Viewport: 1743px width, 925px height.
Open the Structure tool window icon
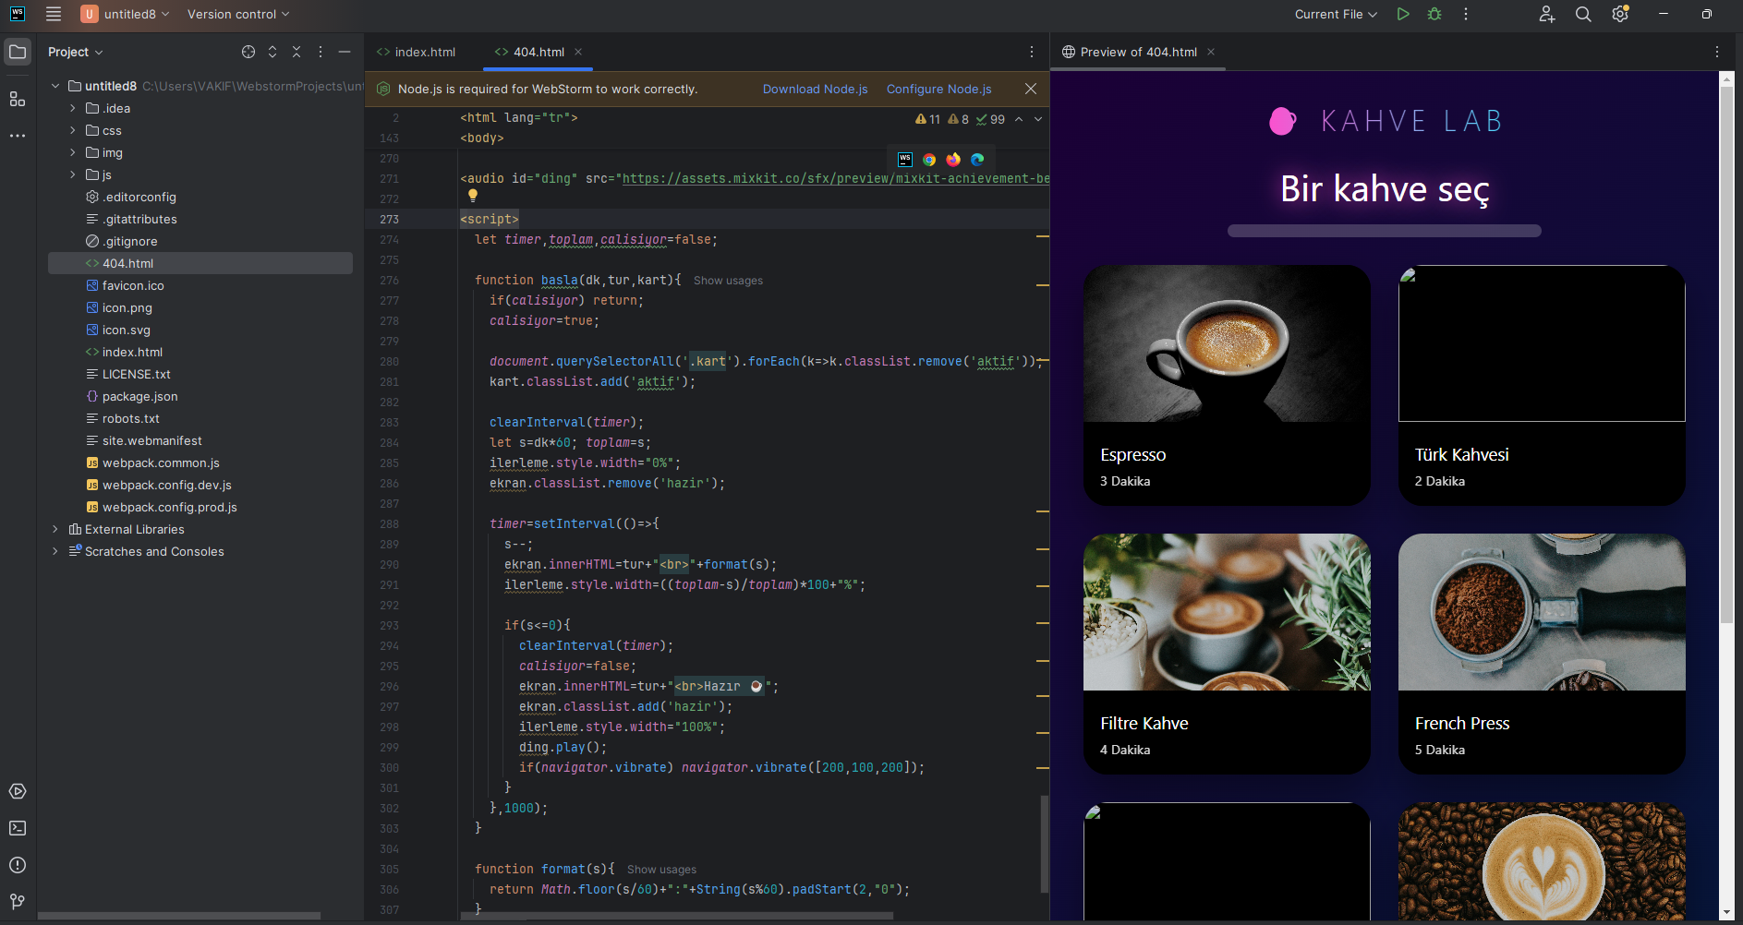coord(18,99)
